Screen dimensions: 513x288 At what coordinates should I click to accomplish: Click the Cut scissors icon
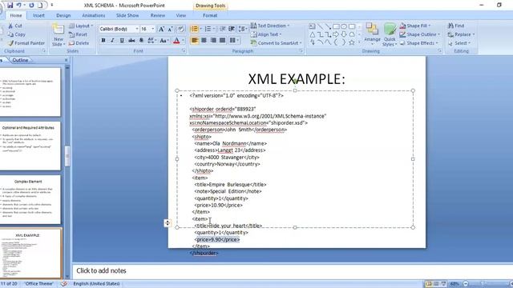click(10, 26)
